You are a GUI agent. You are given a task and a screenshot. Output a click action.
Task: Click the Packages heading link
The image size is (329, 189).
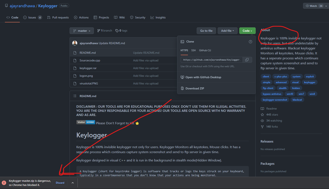[x=268, y=164]
